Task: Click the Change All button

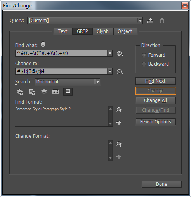Action: point(156,100)
